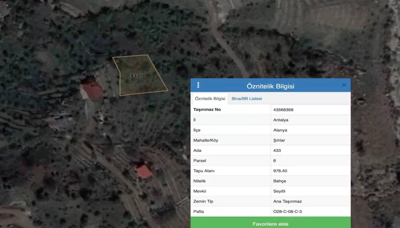Click the Mevkii value Seyitli
Image resolution: width=400 pixels, height=228 pixels.
279,191
